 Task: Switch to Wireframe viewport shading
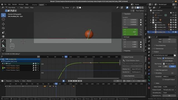tap(135, 7)
